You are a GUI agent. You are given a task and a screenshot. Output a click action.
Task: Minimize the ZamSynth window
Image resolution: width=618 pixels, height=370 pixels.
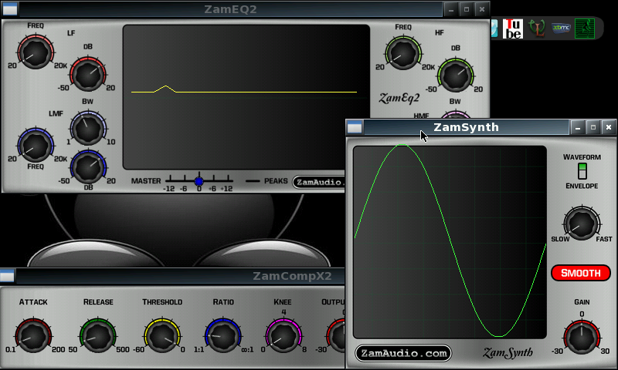578,127
